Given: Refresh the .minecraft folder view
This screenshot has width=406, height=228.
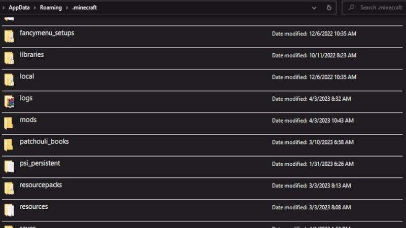Looking at the screenshot, I should pos(329,8).
